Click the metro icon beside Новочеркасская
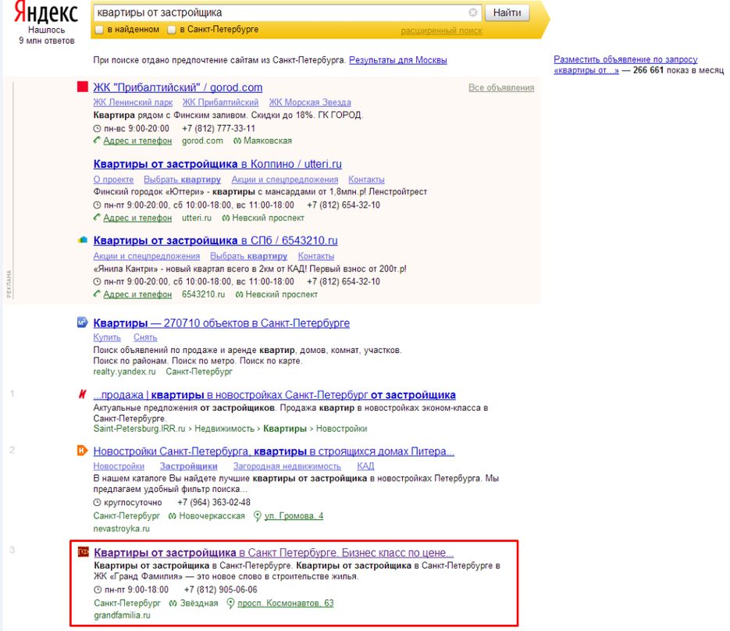This screenshot has width=730, height=631. tap(173, 516)
